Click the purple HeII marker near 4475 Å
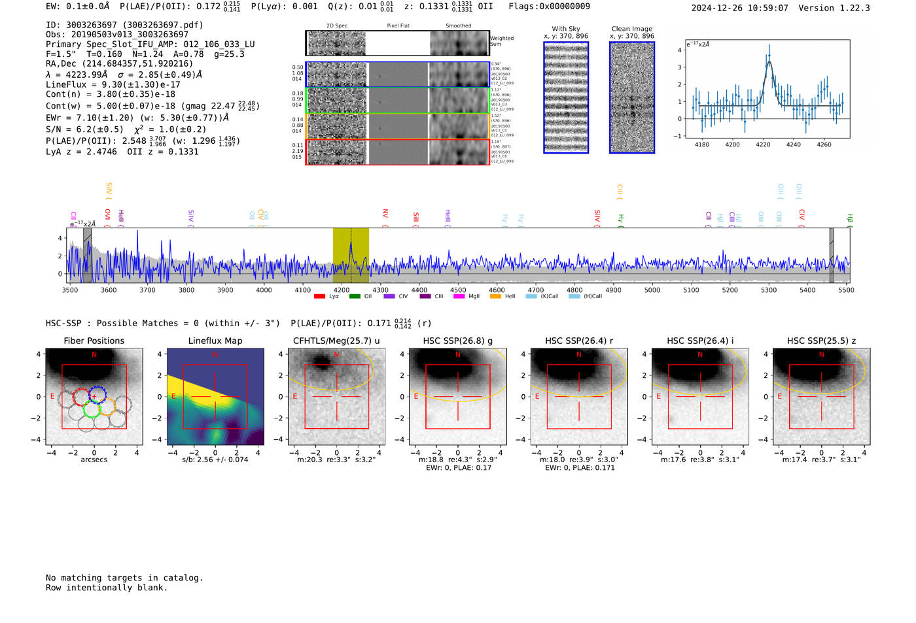The width and height of the screenshot is (916, 623). [x=448, y=218]
